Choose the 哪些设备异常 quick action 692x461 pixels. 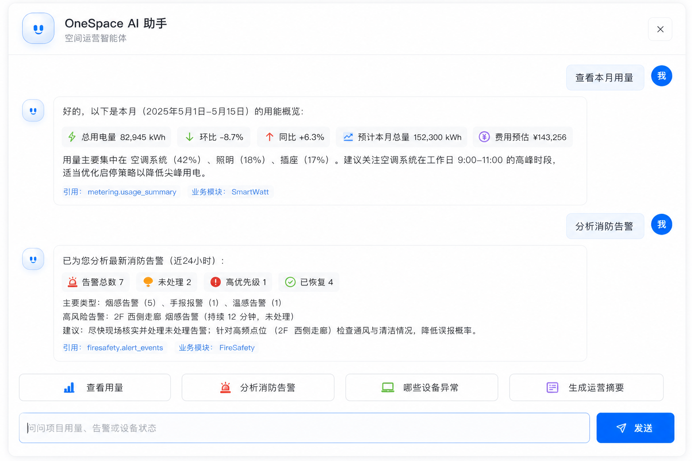tap(422, 388)
